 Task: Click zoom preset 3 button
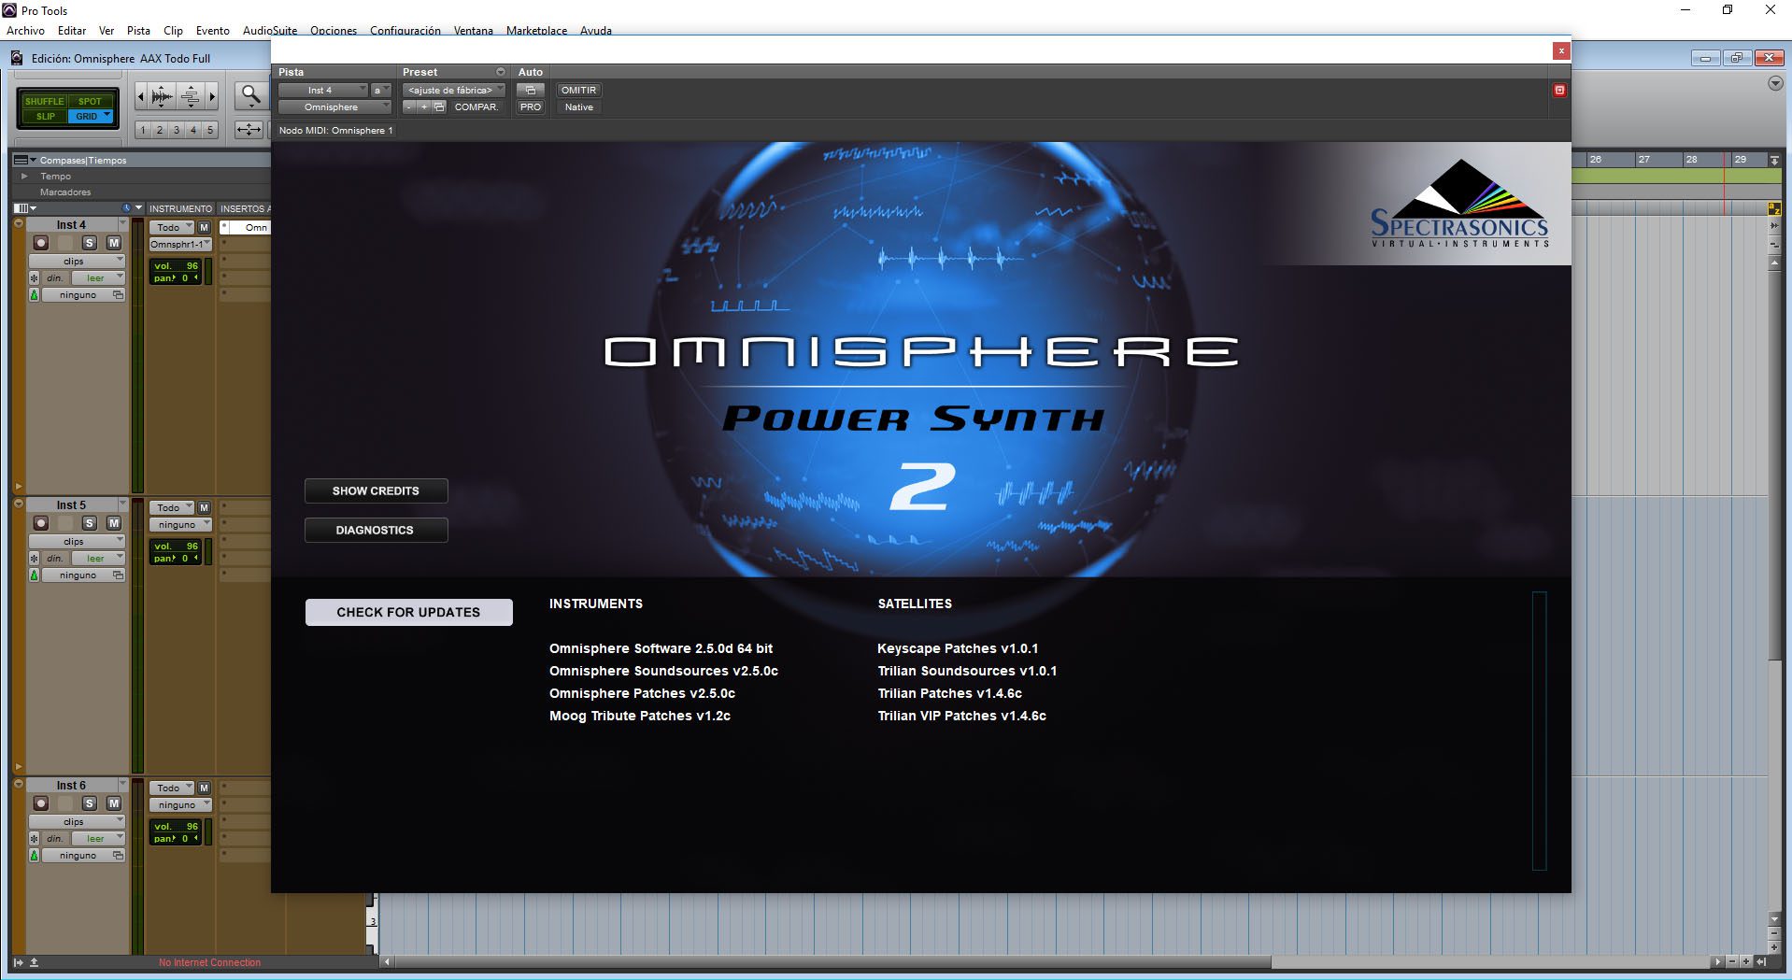[177, 130]
